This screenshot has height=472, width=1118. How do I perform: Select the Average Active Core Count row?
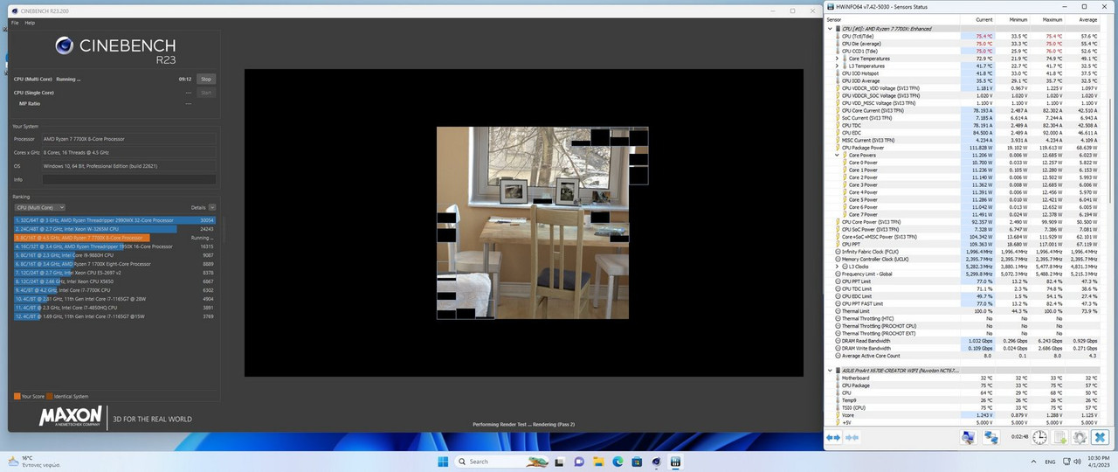pos(963,356)
